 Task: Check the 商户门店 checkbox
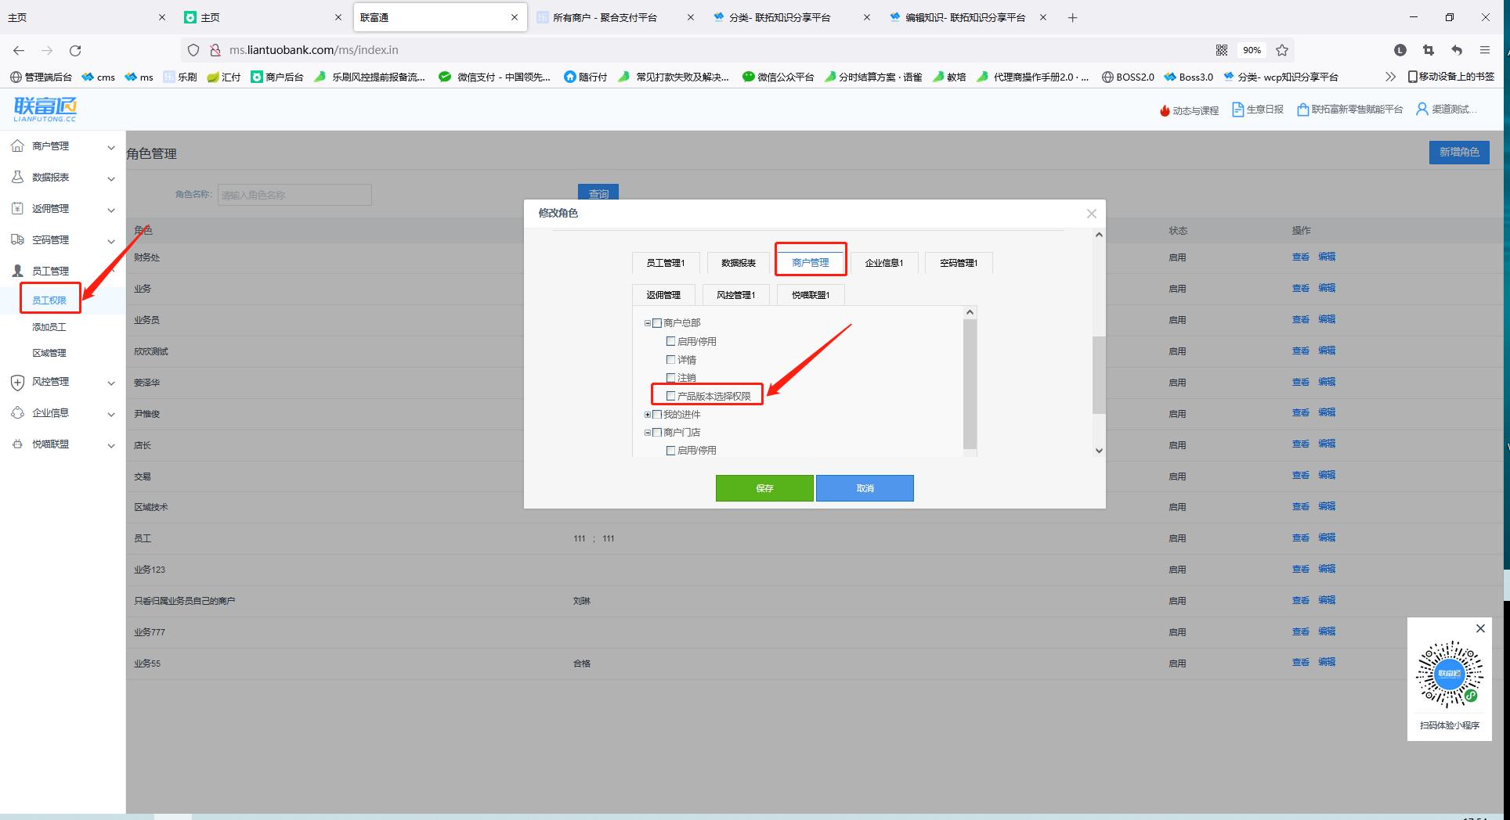pos(657,433)
